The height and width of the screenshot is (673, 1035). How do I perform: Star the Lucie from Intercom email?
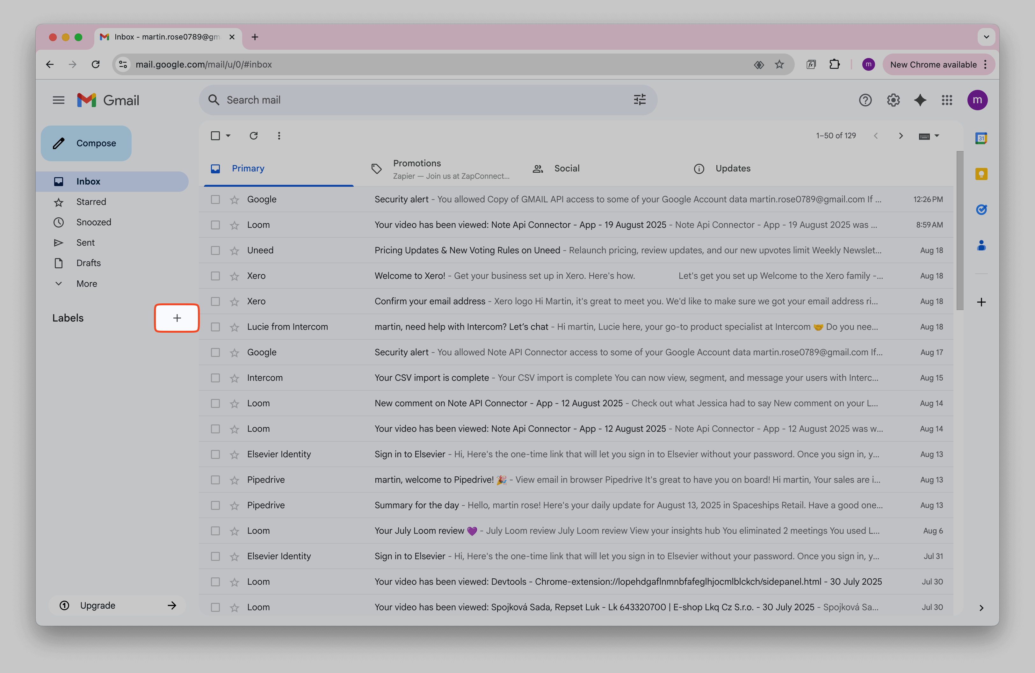235,327
